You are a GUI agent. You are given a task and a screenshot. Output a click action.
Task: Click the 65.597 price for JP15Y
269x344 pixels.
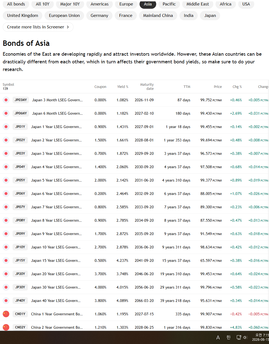point(211,260)
